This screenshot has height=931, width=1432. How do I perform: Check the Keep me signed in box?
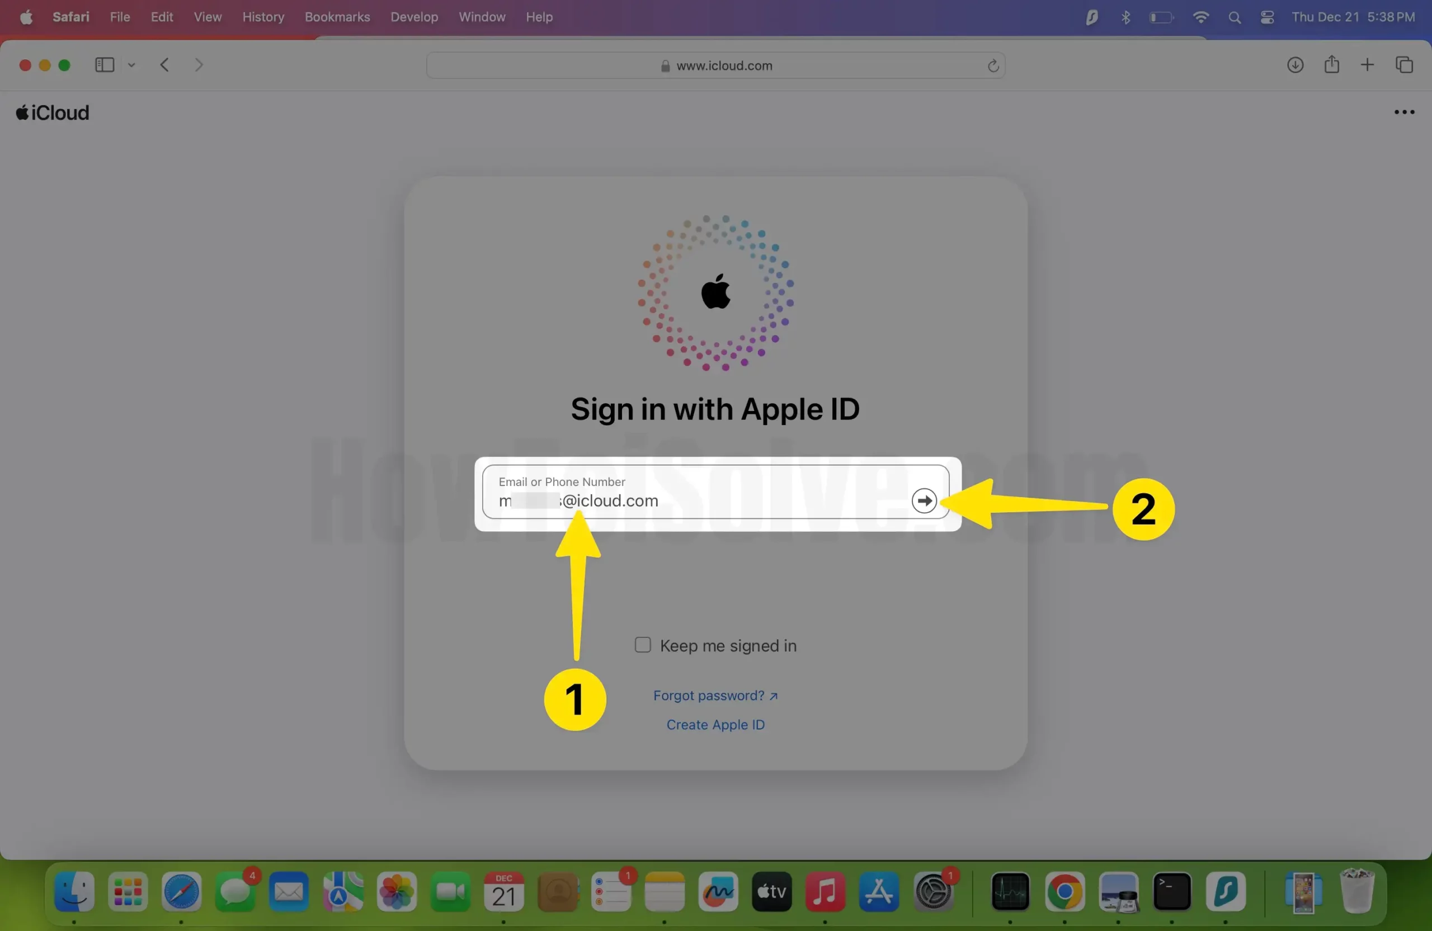643,645
